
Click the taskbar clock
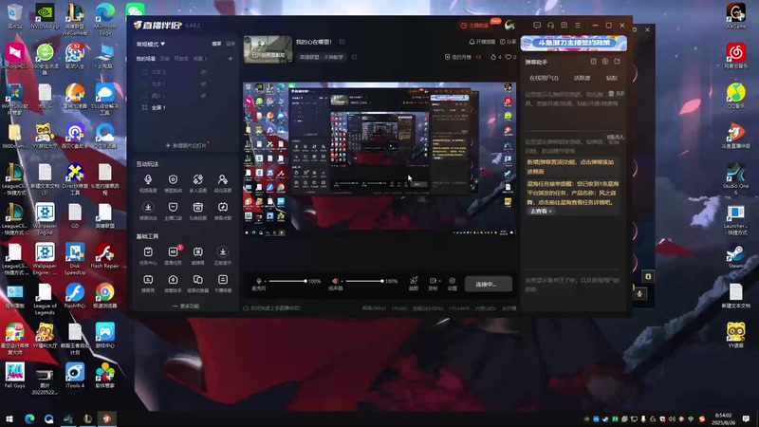tap(723, 418)
